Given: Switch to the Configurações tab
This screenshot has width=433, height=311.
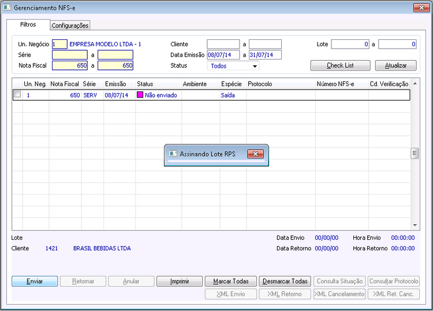Looking at the screenshot, I should pyautogui.click(x=70, y=25).
